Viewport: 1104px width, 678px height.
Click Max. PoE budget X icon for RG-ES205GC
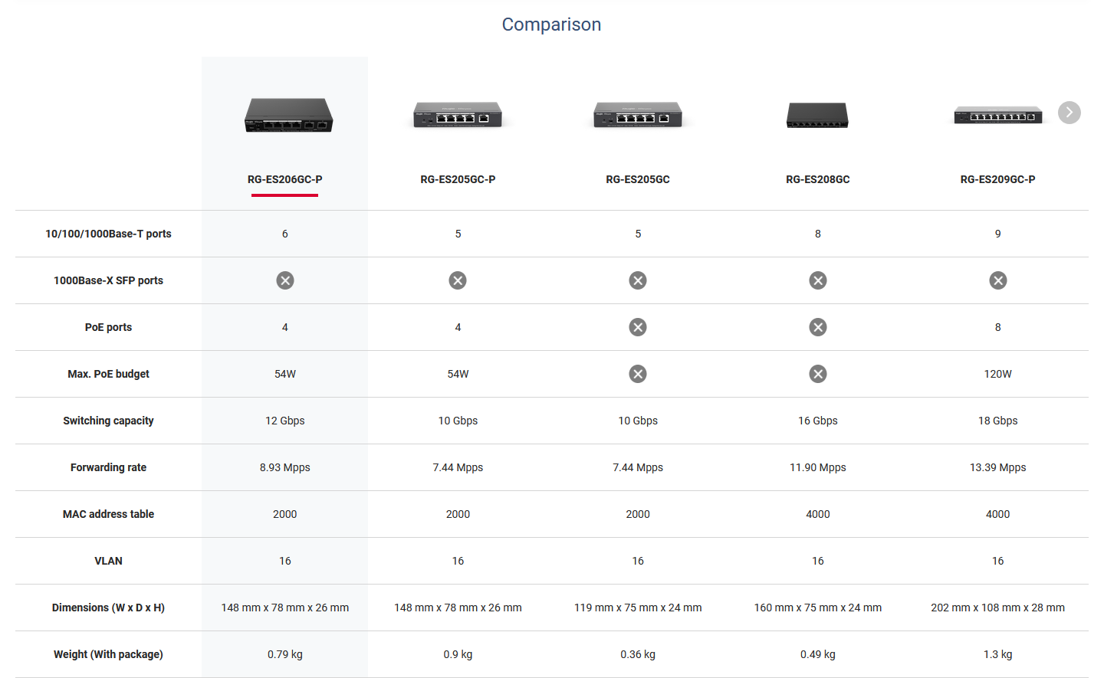pyautogui.click(x=638, y=374)
